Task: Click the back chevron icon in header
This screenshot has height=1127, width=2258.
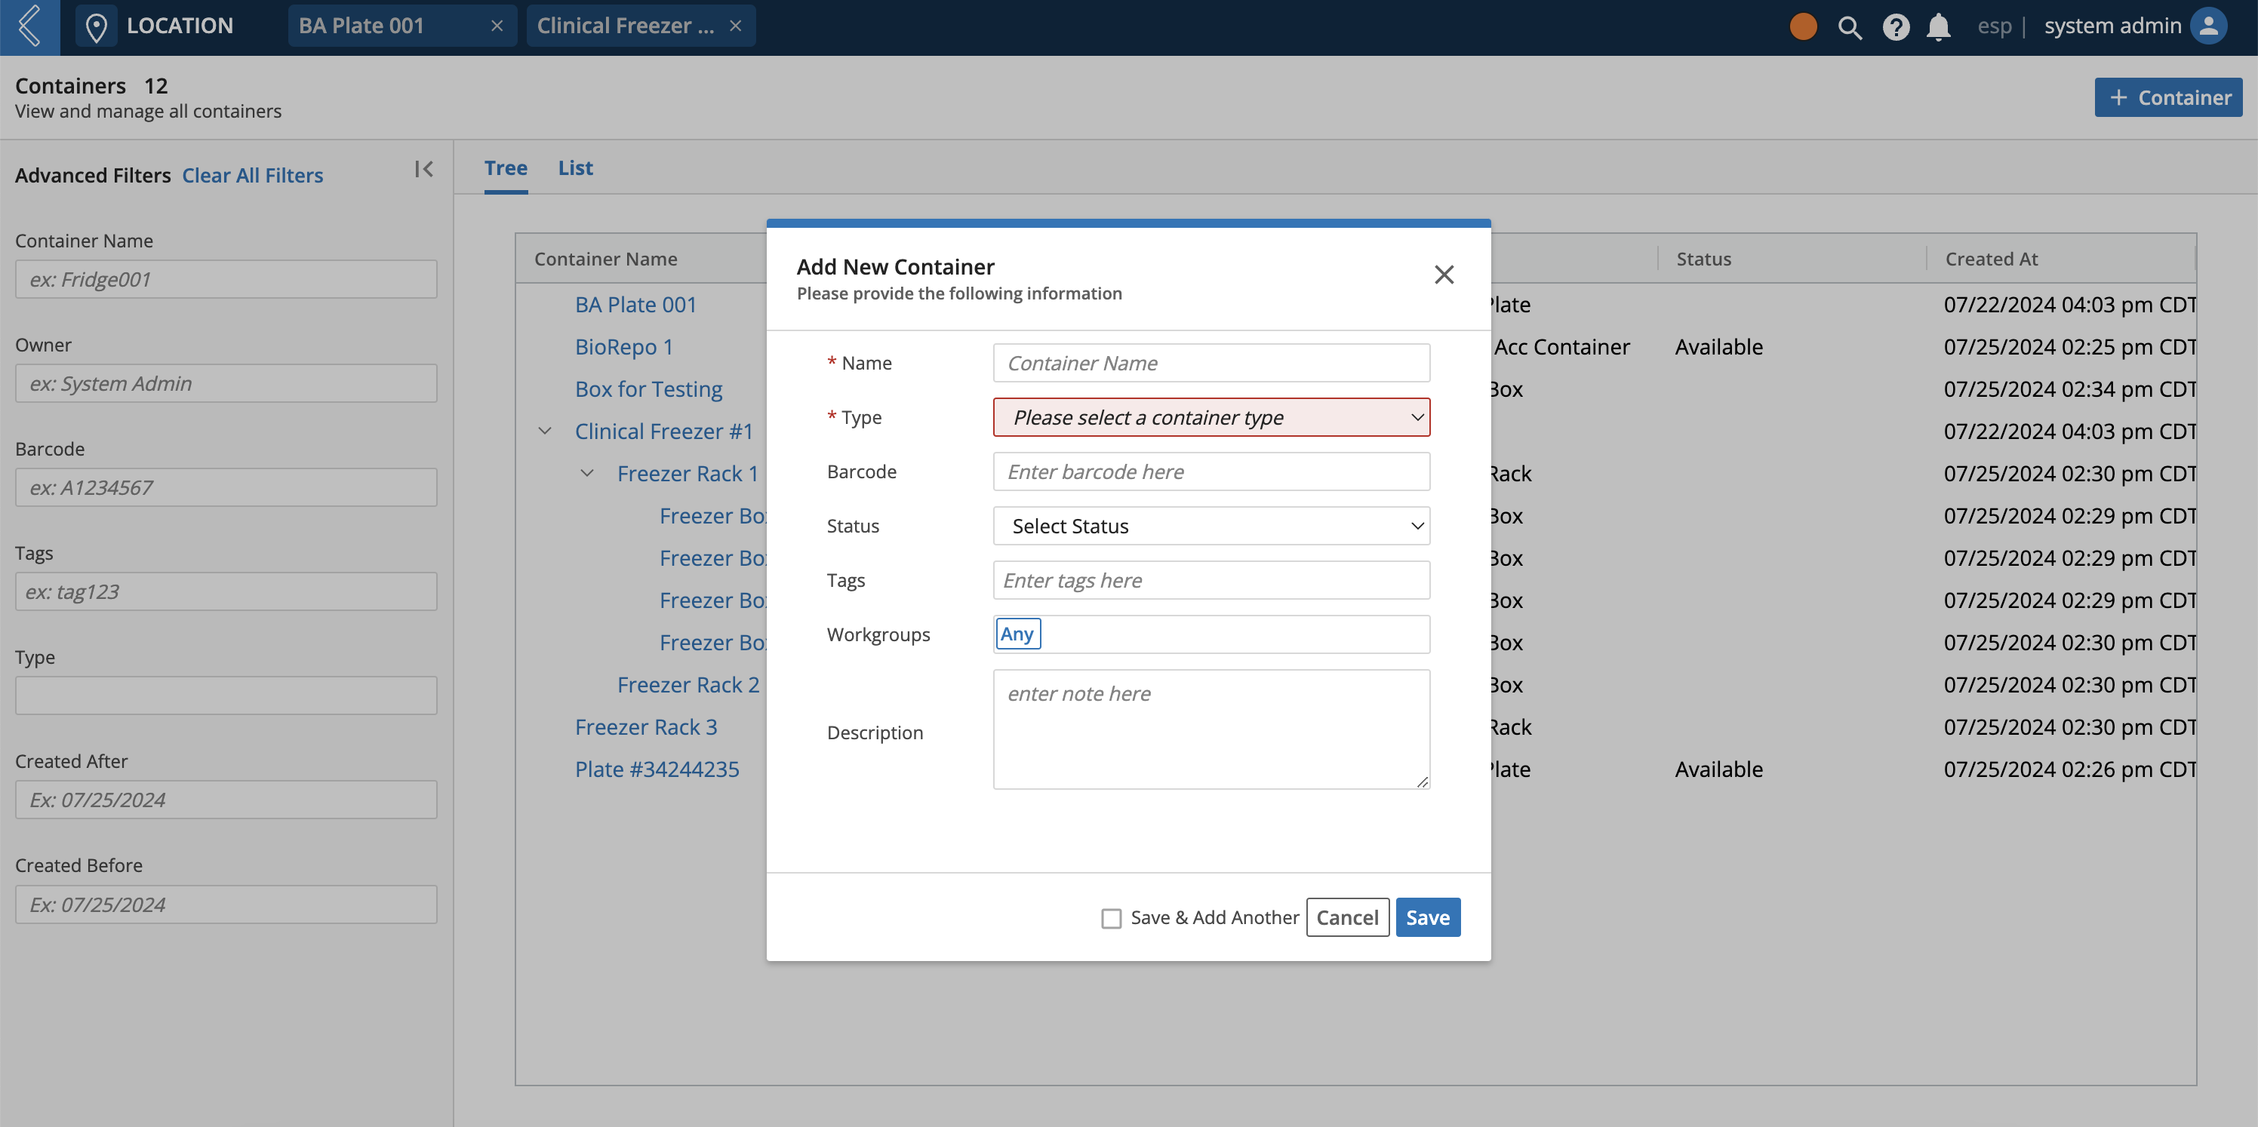Action: tap(29, 26)
